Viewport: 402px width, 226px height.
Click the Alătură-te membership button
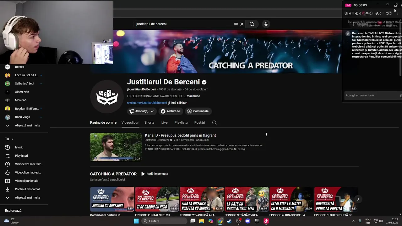(171, 111)
